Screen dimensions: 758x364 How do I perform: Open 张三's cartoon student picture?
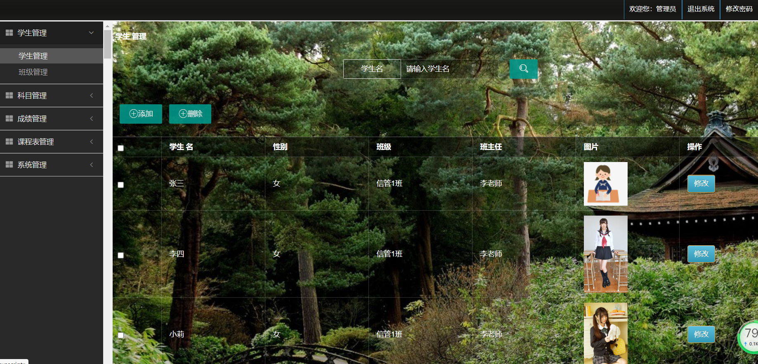(606, 184)
